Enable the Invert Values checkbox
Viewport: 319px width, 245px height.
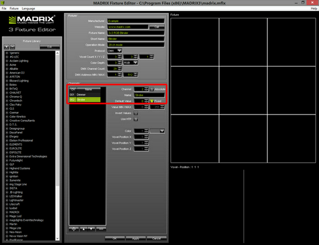tap(136, 113)
